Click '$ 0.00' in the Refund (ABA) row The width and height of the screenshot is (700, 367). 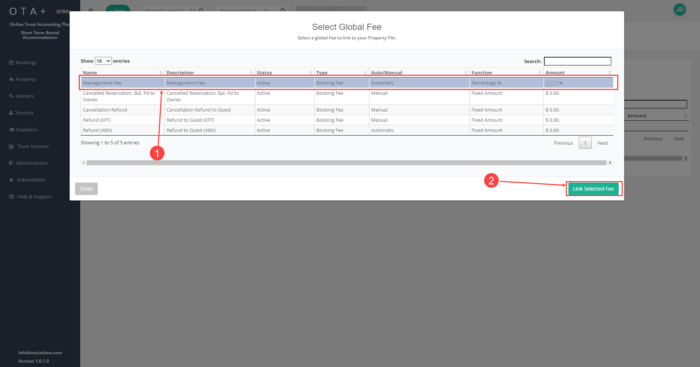click(x=552, y=130)
